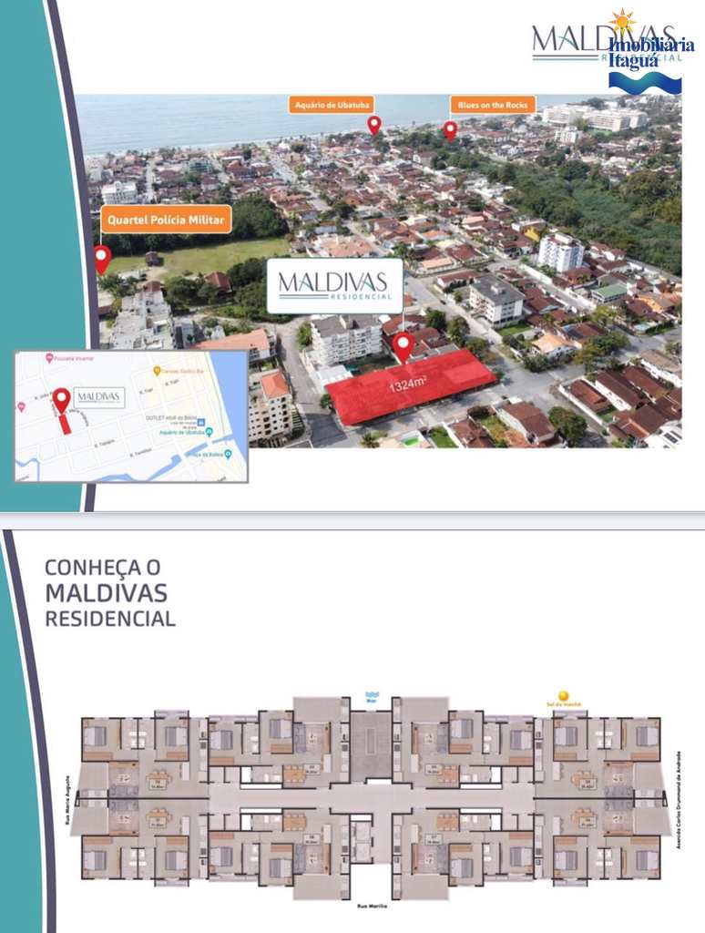The height and width of the screenshot is (933, 705).
Task: Click the blue OUTLET shop icon on map
Action: pyautogui.click(x=201, y=422)
